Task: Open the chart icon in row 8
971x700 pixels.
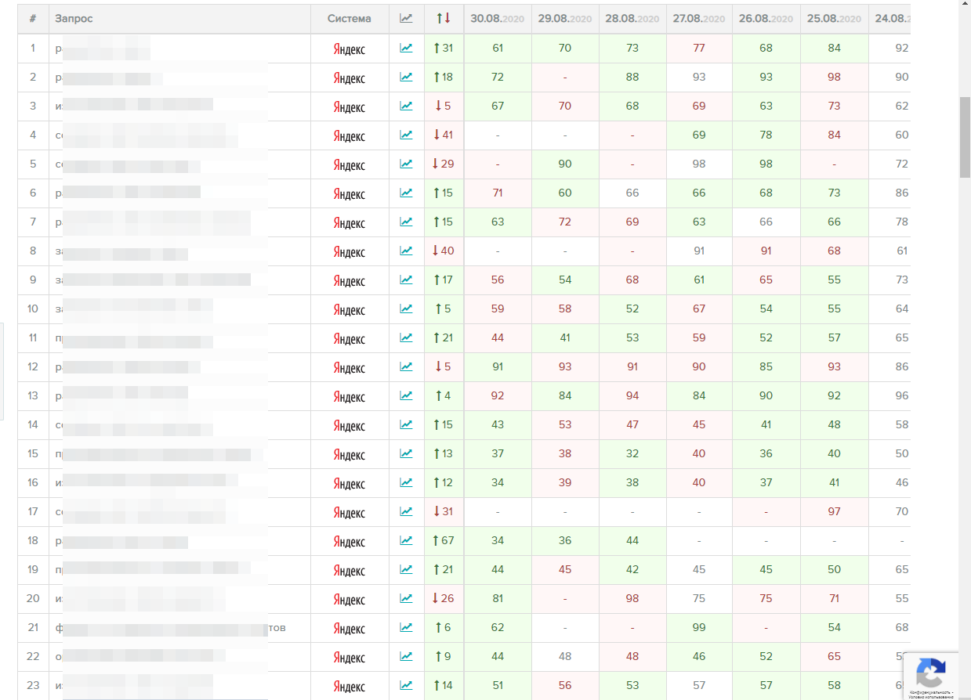Action: click(x=406, y=251)
